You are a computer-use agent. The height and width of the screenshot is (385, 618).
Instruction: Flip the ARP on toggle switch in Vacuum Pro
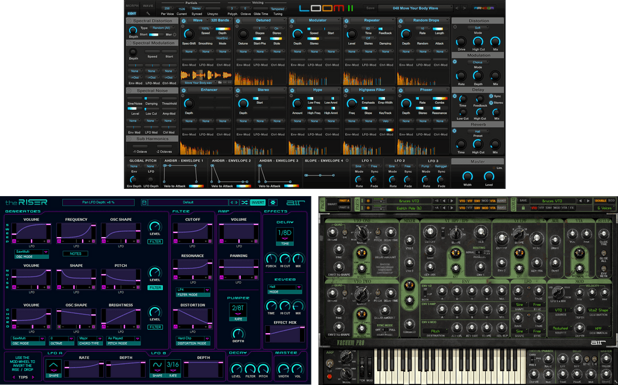click(x=330, y=364)
